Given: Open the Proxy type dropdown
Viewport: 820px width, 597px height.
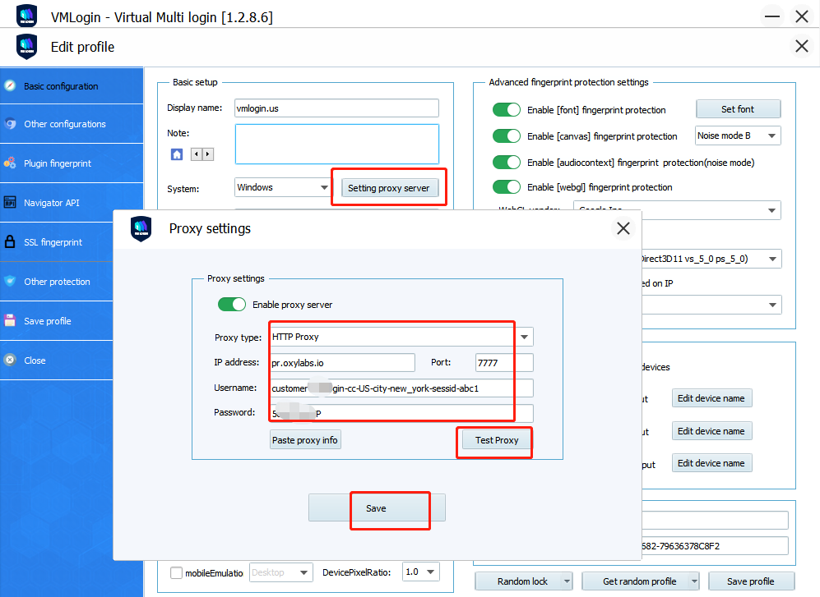Looking at the screenshot, I should point(524,337).
